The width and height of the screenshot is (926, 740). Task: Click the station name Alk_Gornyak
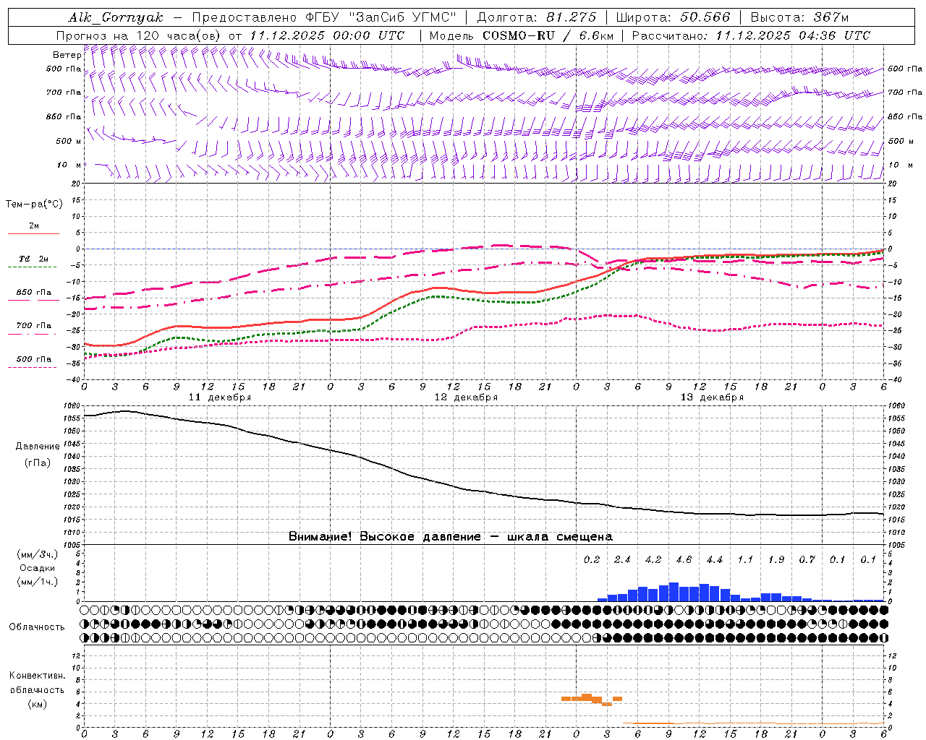(x=116, y=17)
